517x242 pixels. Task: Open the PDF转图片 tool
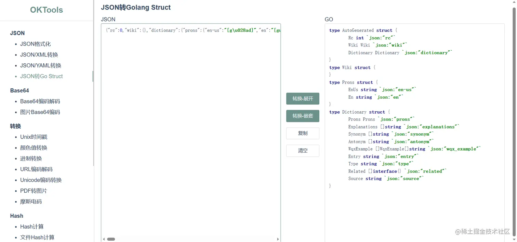click(x=34, y=191)
